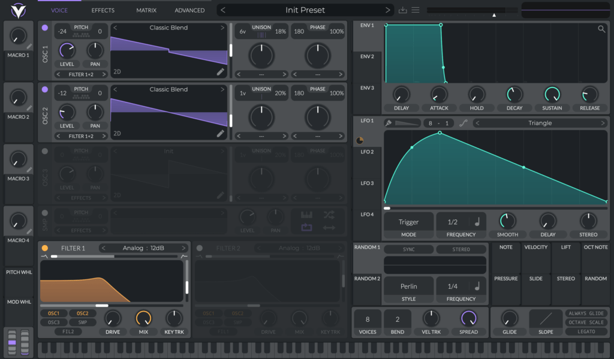Enable ALWAYS GLIDE option
The width and height of the screenshot is (614, 359).
click(586, 313)
